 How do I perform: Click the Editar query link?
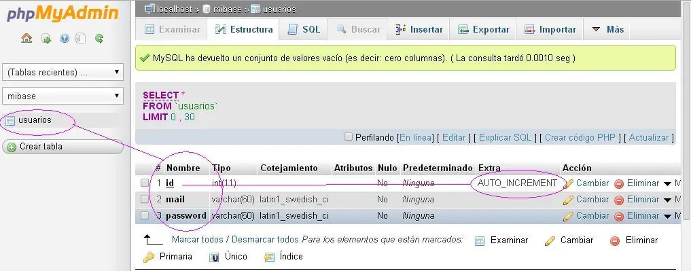(454, 137)
